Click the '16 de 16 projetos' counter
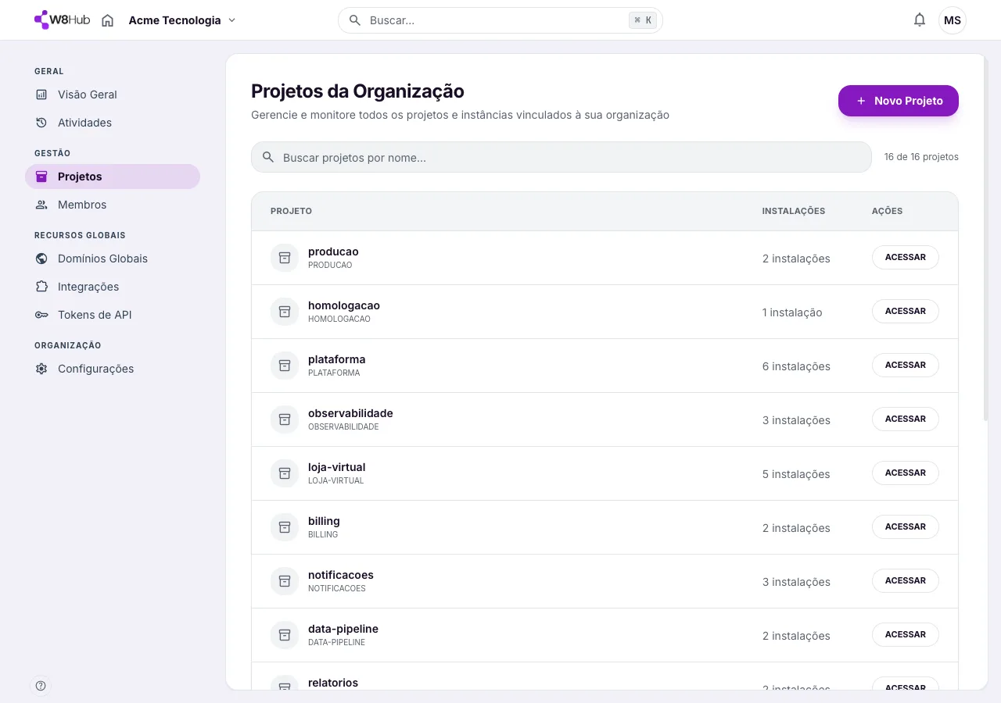 921,157
